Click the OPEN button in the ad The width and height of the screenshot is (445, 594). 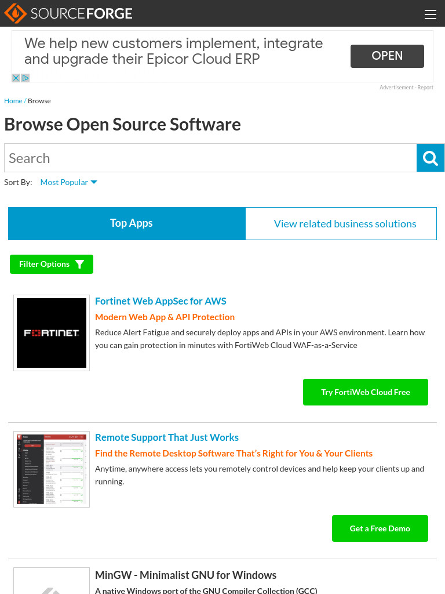click(x=387, y=56)
